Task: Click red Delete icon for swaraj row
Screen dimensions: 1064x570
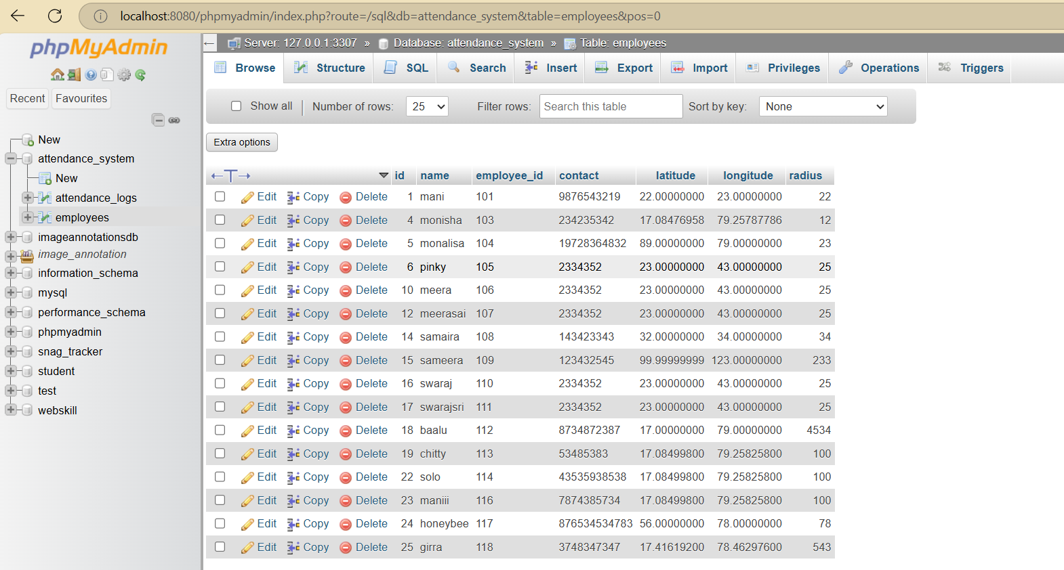Action: (x=346, y=384)
